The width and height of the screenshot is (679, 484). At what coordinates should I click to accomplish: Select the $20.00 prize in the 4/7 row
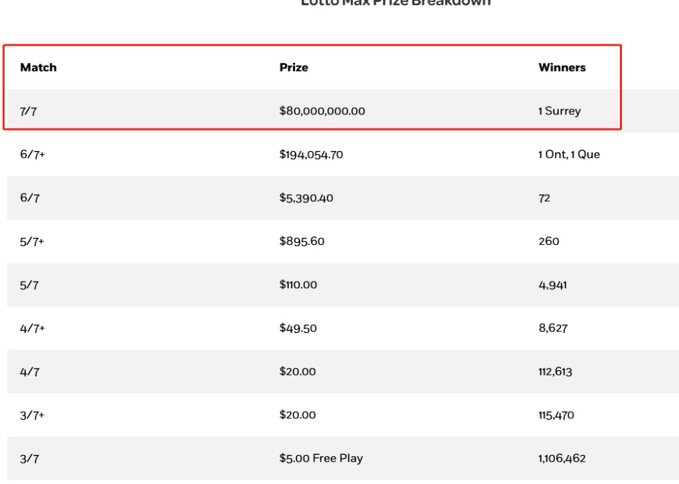[x=298, y=371]
